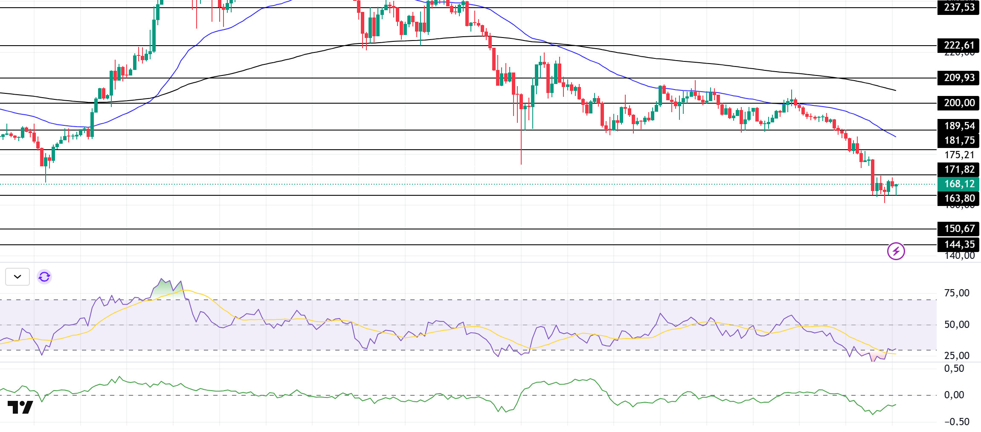Click the purple refresh sync icon

coord(44,277)
